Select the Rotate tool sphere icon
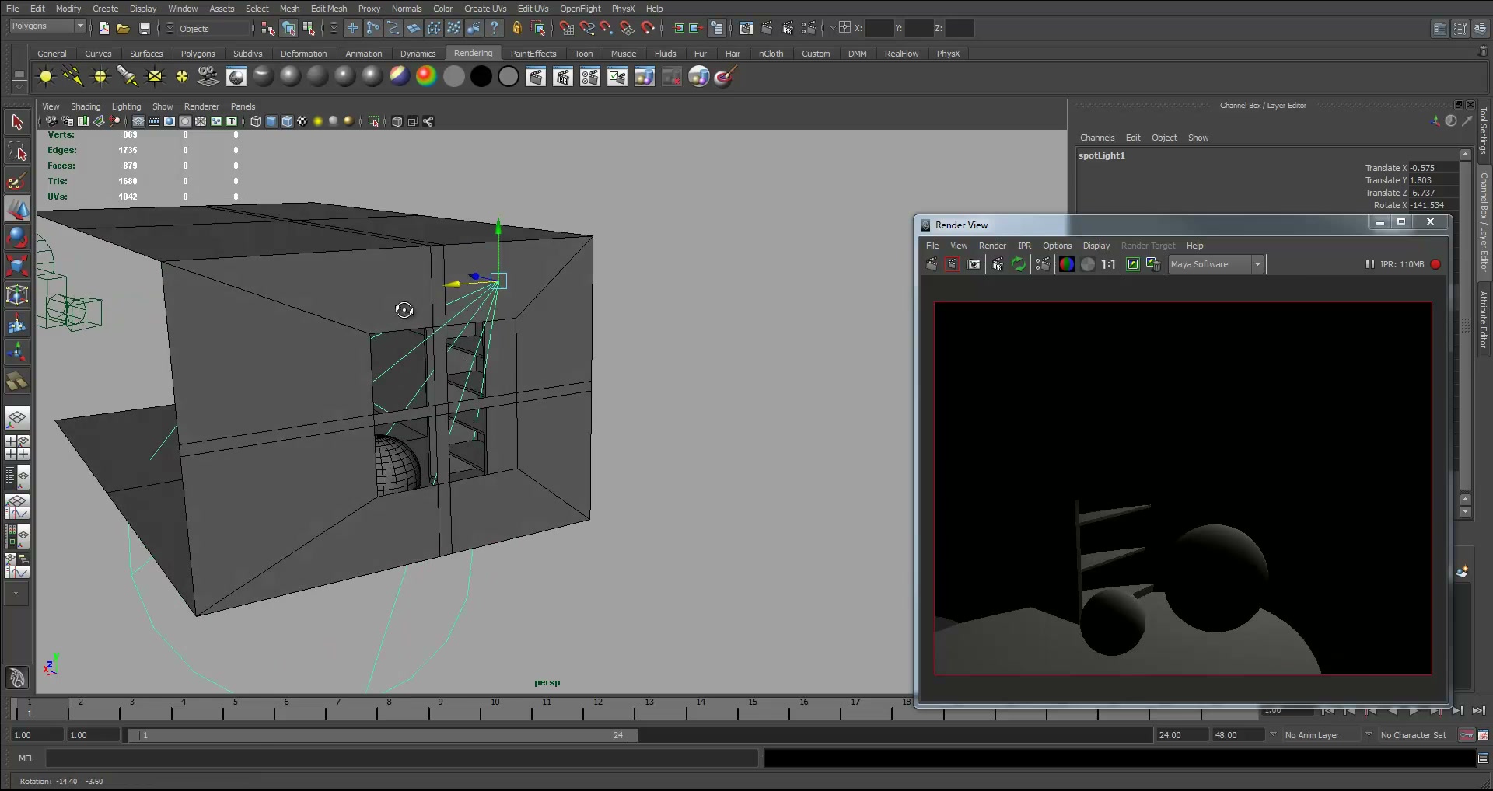Screen dimensions: 1493x791 point(17,237)
